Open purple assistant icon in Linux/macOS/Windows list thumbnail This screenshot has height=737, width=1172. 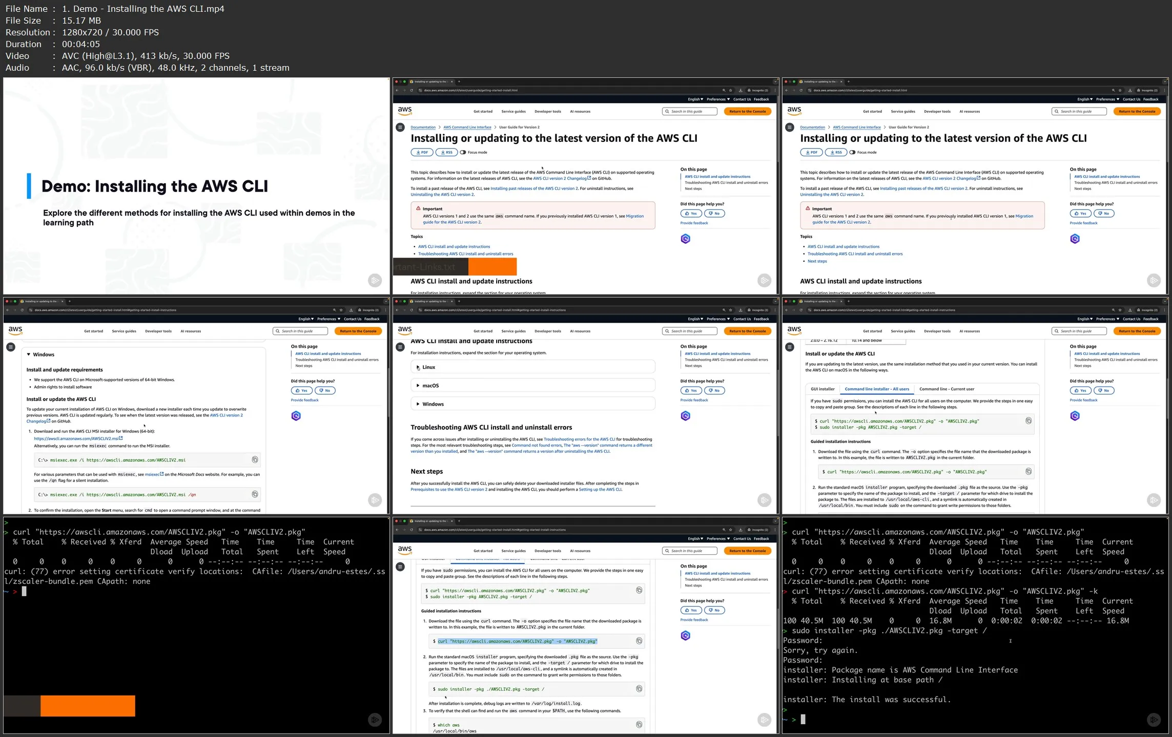point(685,416)
